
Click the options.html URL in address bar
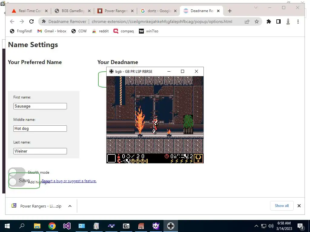point(162,21)
